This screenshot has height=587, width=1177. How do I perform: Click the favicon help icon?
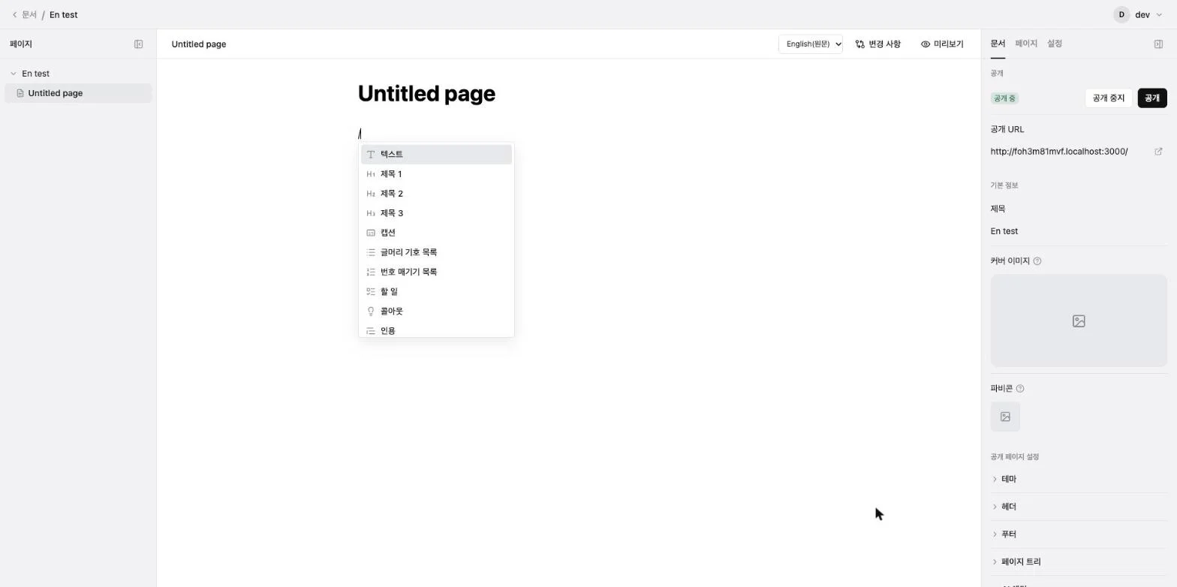[1020, 389]
